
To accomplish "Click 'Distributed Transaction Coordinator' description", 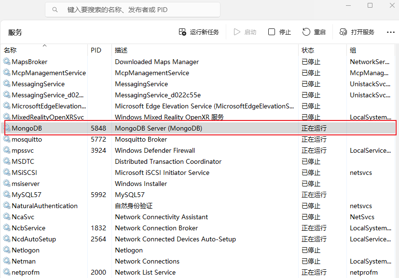I will point(168,161).
